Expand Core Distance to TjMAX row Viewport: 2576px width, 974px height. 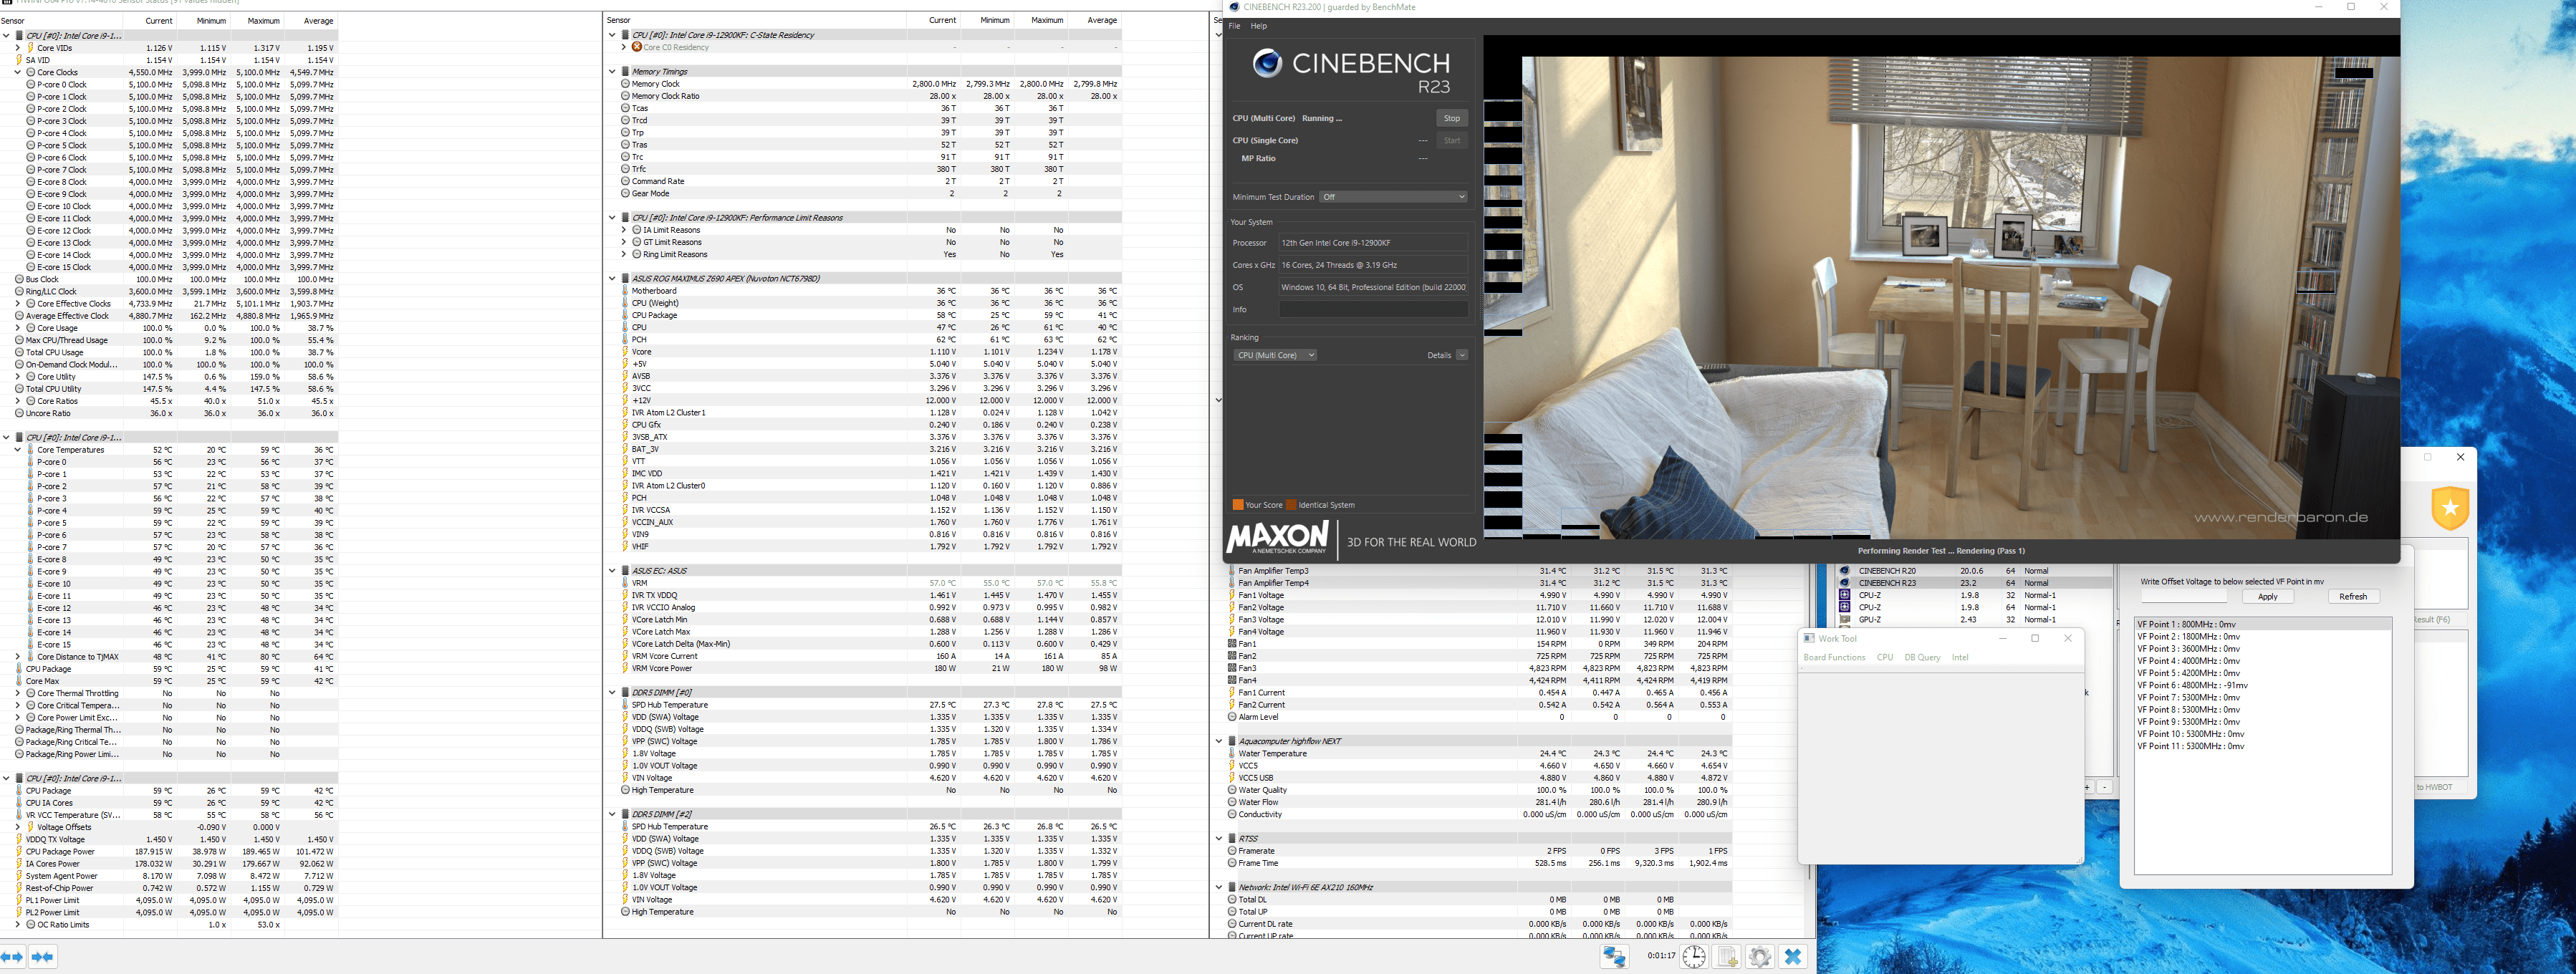coord(18,657)
